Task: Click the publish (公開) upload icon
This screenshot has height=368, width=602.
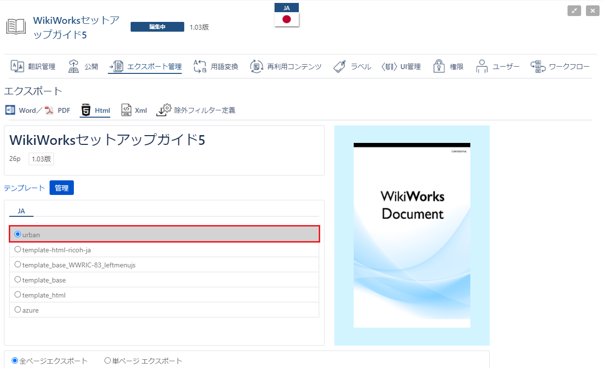Action: point(73,67)
